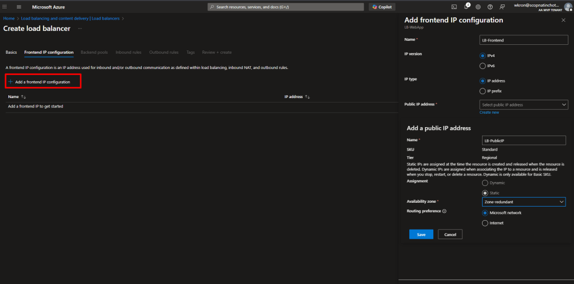Sort the table by Name column
This screenshot has height=284, width=574.
tap(17, 96)
